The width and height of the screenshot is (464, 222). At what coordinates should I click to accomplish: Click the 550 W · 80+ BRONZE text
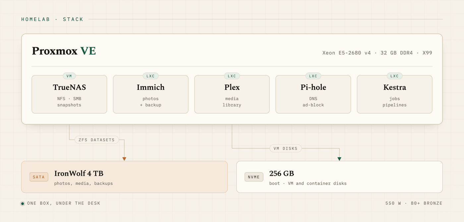point(414,203)
